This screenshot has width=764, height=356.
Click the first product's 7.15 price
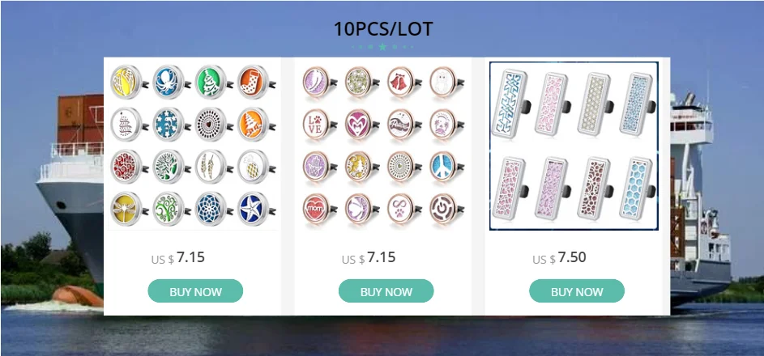178,257
